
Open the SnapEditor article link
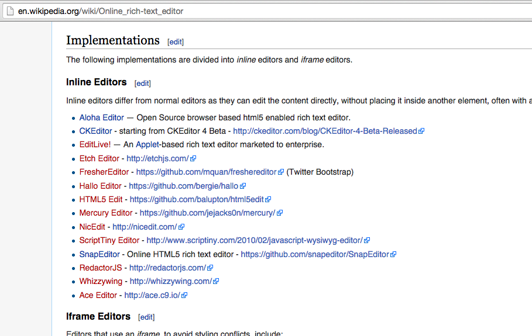click(99, 254)
